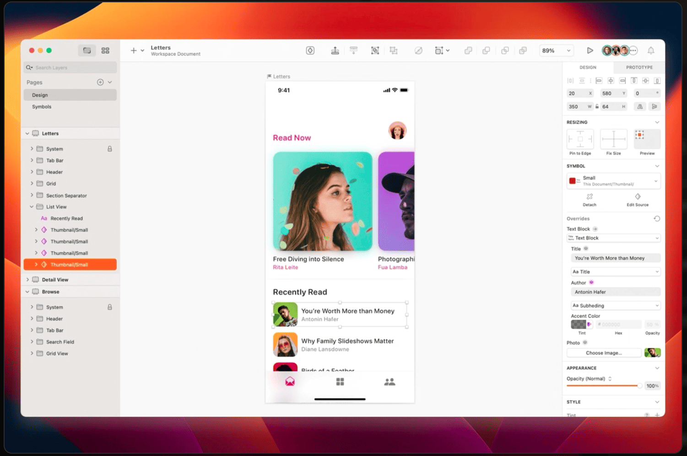Click the Subtract boolean operation icon
The width and height of the screenshot is (687, 456).
tap(486, 51)
